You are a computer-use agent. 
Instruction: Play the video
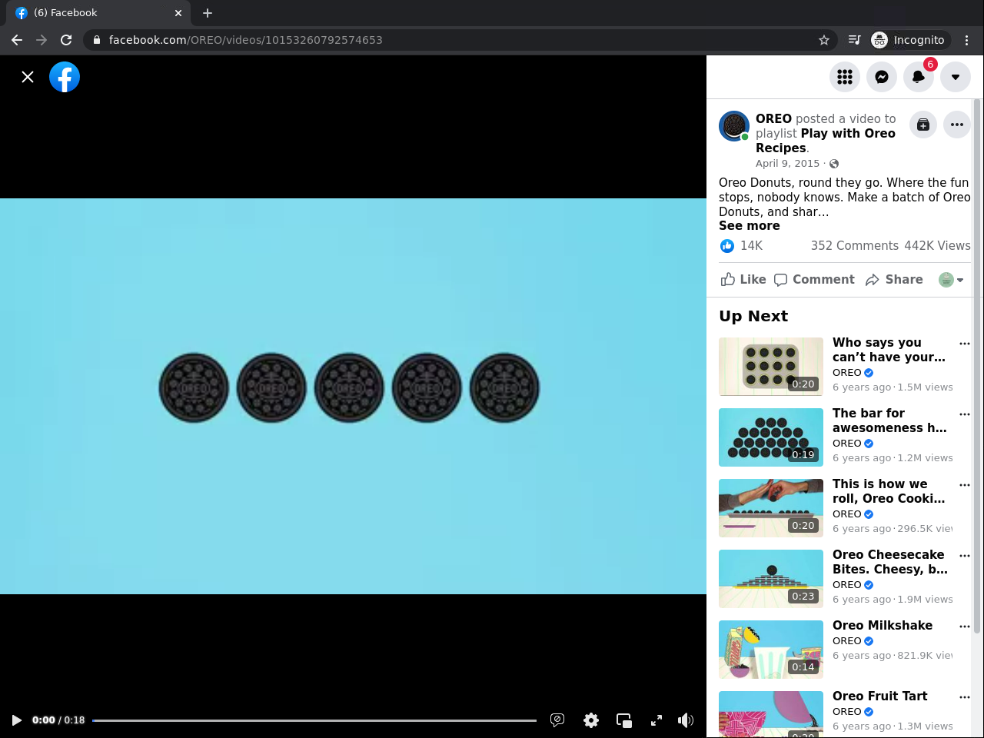pyautogui.click(x=16, y=720)
